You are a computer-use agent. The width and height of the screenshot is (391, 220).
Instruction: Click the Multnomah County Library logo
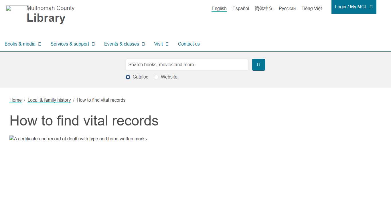click(40, 13)
